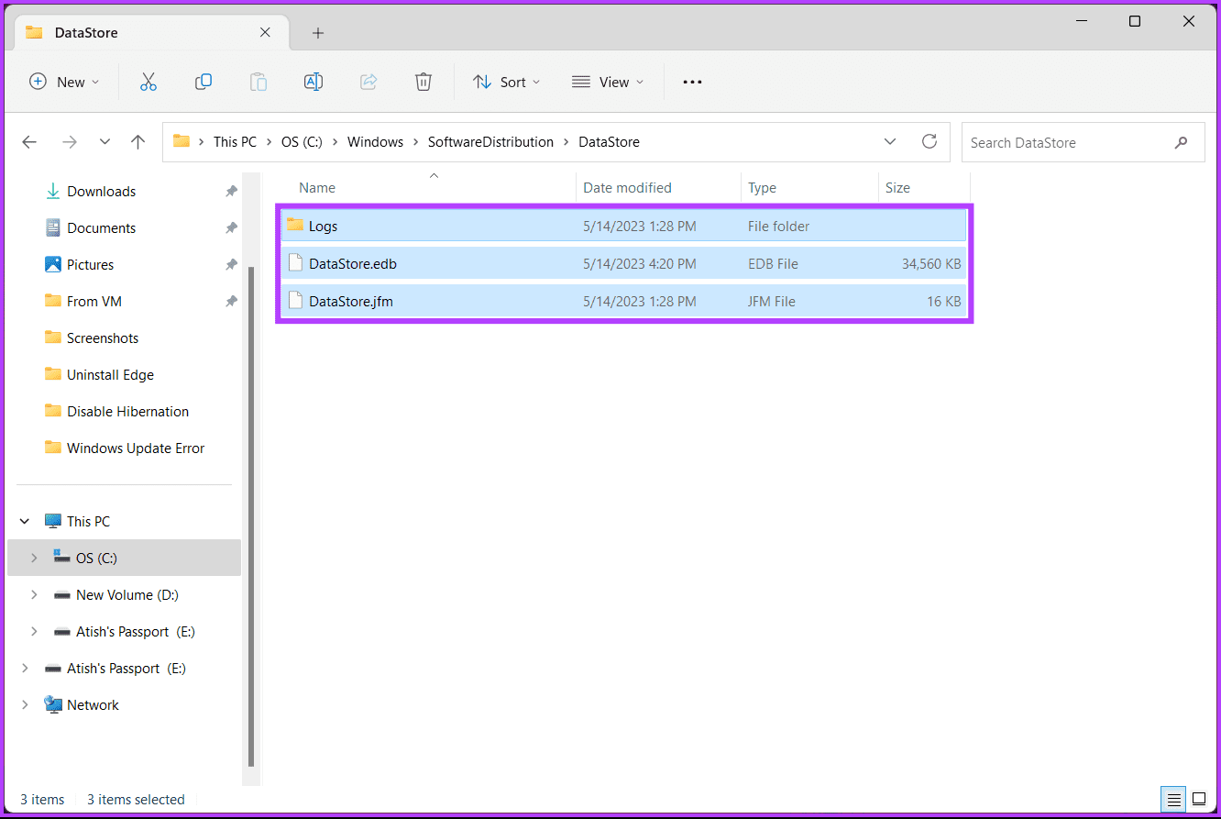
Task: Open the See more three-dots menu
Action: pos(692,82)
